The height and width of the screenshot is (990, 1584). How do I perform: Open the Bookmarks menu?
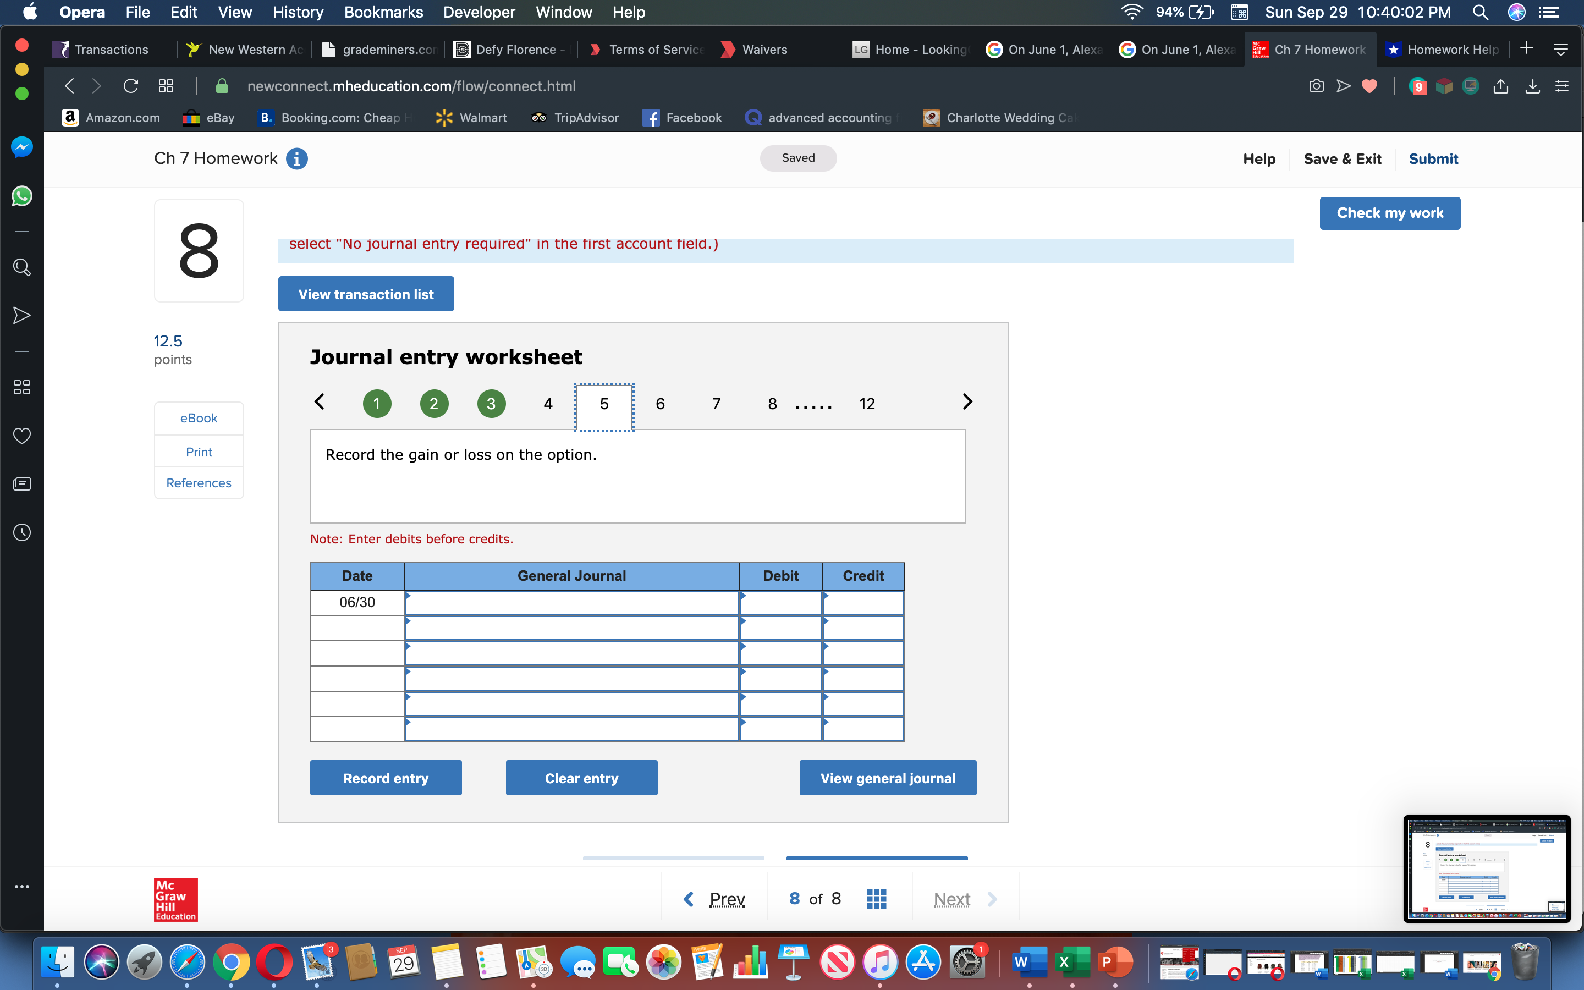[x=383, y=12]
